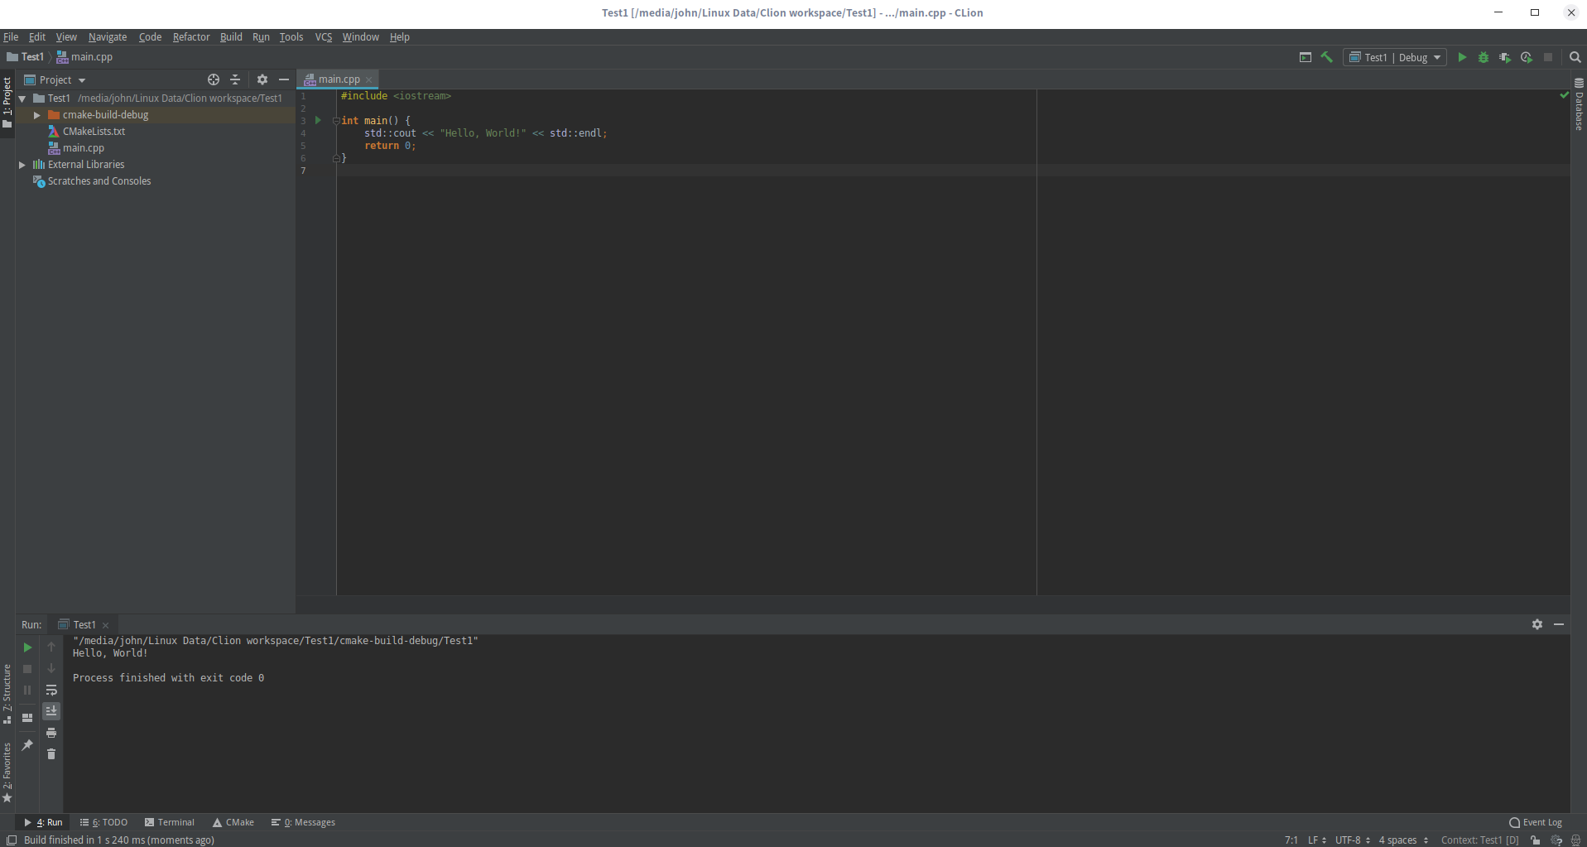The image size is (1587, 847).
Task: Open the 0: Messages tool window
Action: pyautogui.click(x=303, y=822)
